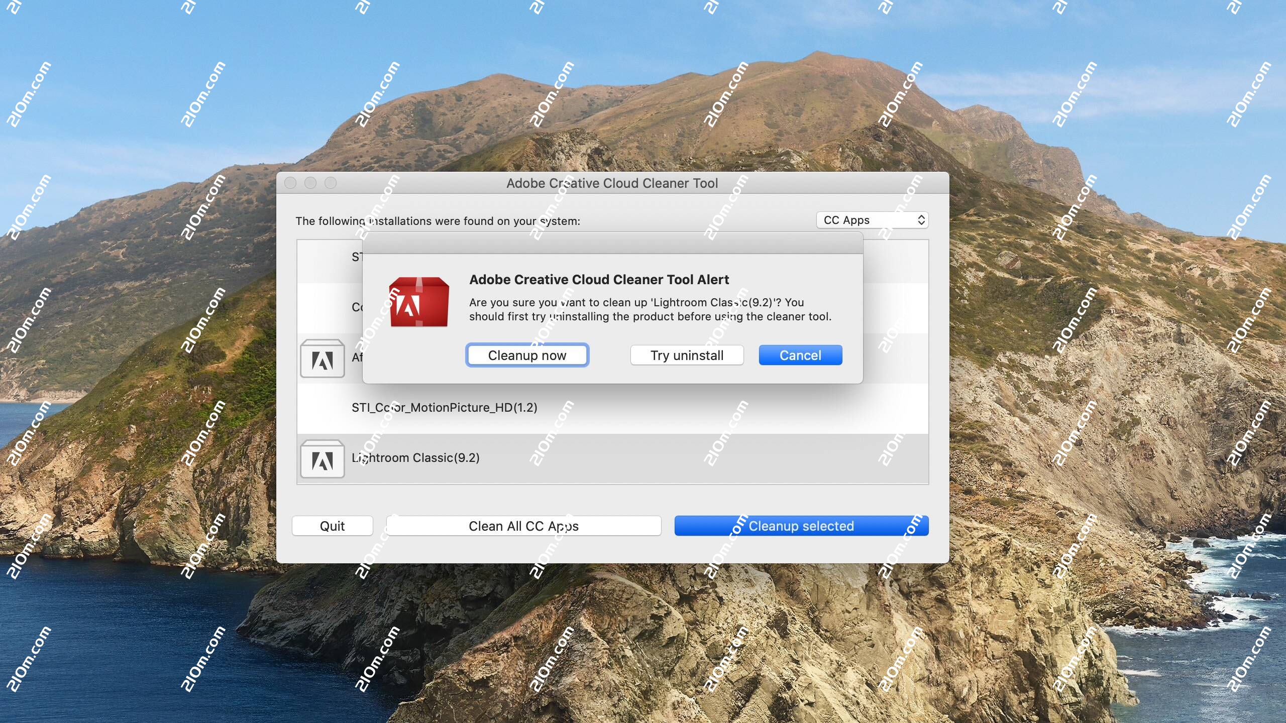The image size is (1286, 723).
Task: Choose Try uninstall in the alert
Action: pos(687,355)
